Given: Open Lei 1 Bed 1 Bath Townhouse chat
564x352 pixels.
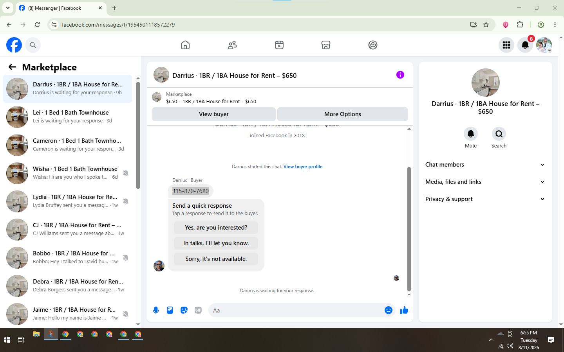Looking at the screenshot, I should click(x=68, y=117).
